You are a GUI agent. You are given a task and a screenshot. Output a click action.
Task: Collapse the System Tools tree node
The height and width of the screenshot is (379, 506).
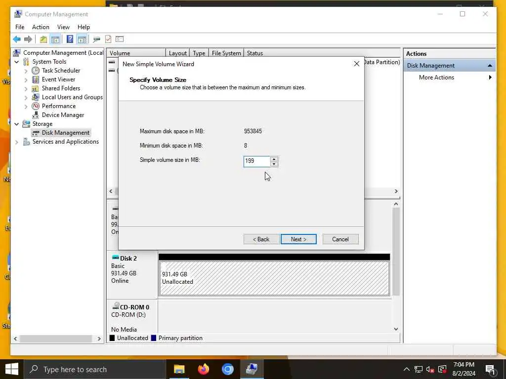coord(17,62)
